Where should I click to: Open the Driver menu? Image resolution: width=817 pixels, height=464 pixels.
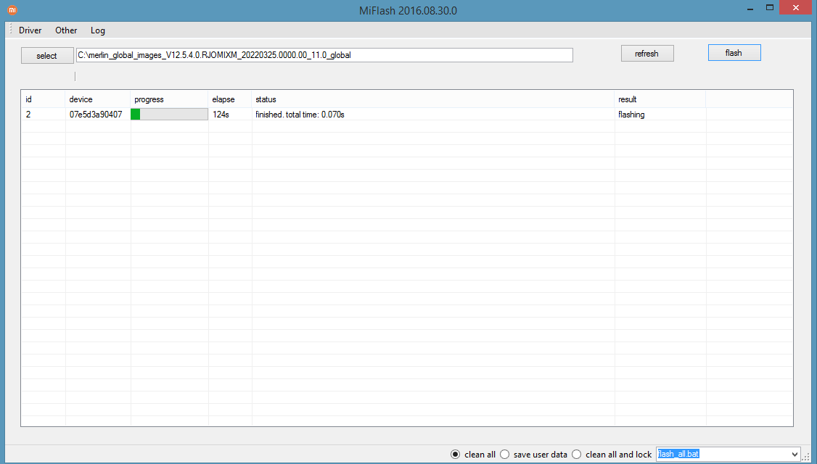coord(30,30)
